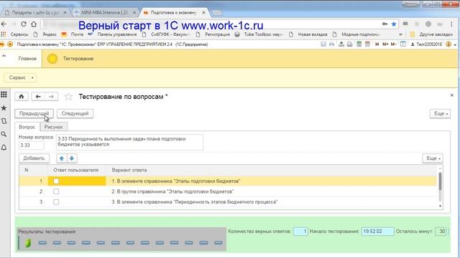Open the Почта bookmark
The height and width of the screenshot is (258, 460).
point(73,34)
